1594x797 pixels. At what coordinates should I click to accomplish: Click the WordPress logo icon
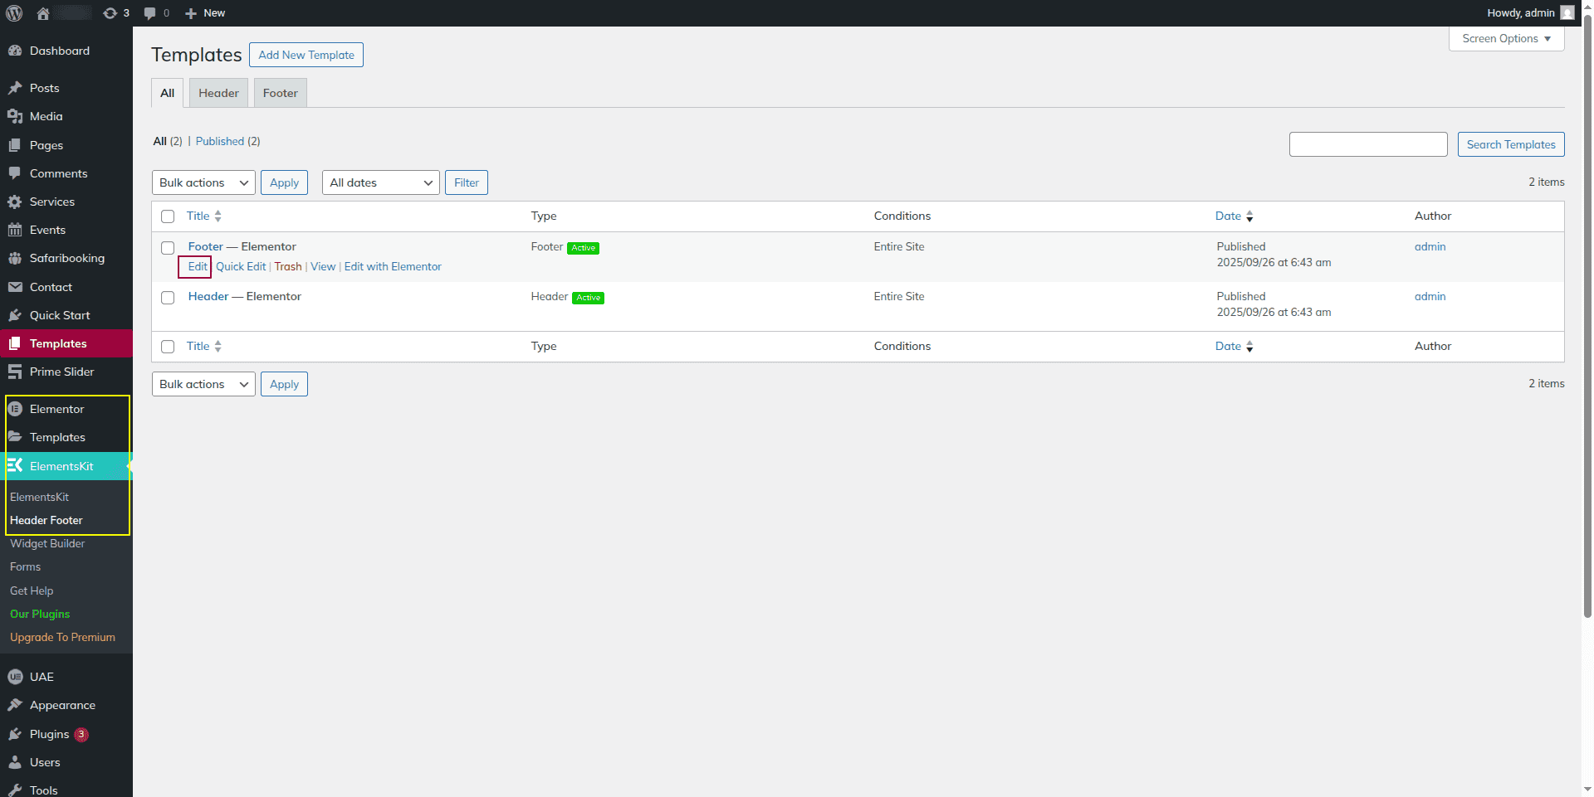(14, 13)
